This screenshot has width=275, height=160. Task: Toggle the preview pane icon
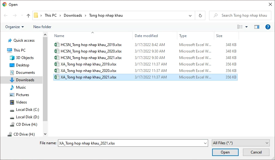(x=257, y=27)
